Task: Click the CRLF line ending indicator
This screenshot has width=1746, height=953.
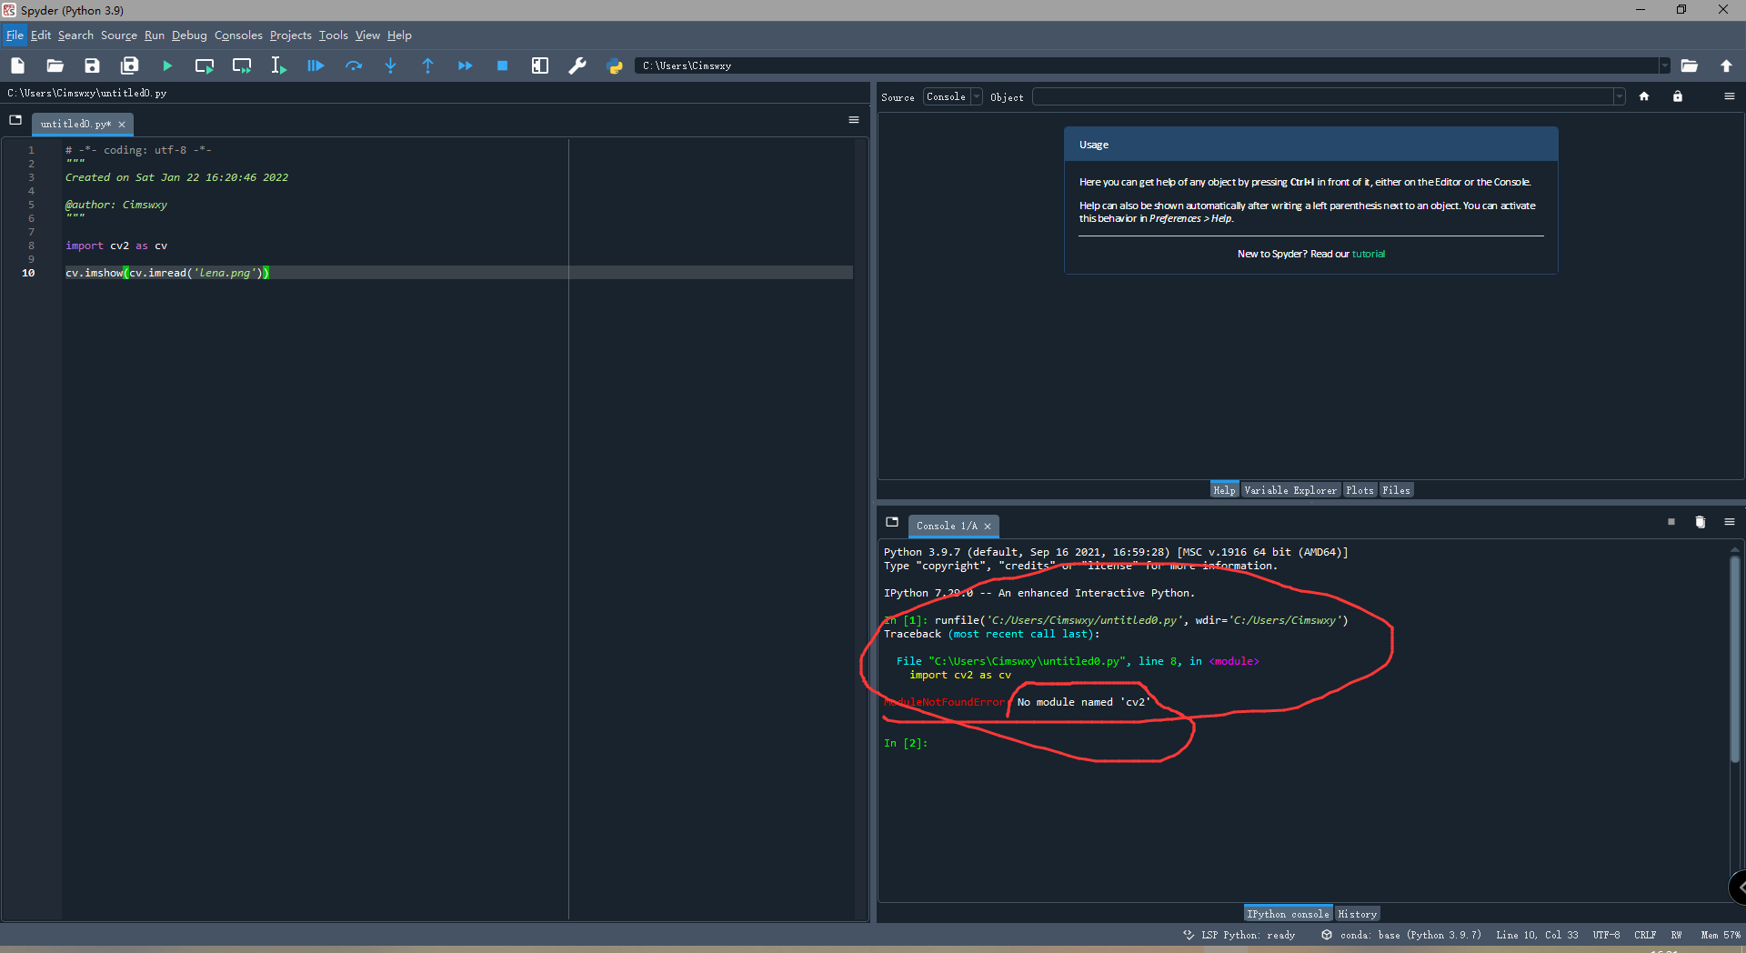Action: pos(1644,935)
